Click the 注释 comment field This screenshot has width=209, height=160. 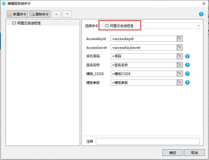coord(148,141)
